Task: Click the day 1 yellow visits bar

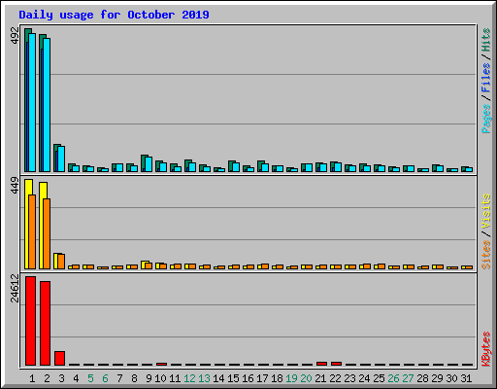Action: pos(28,225)
